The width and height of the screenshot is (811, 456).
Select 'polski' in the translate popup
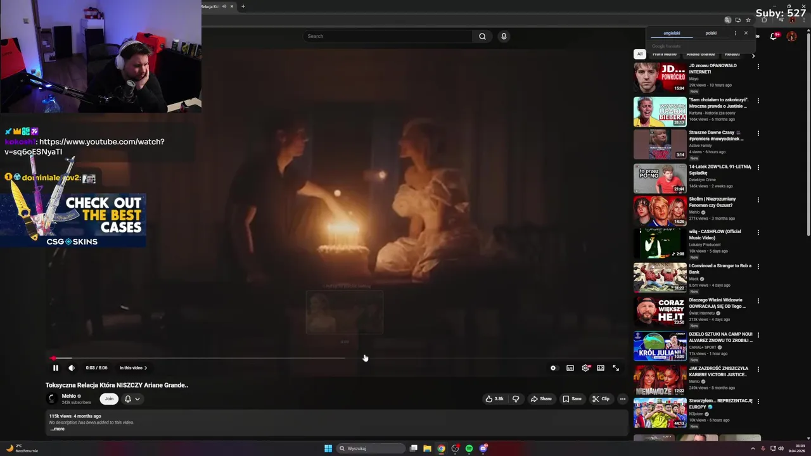coord(711,33)
